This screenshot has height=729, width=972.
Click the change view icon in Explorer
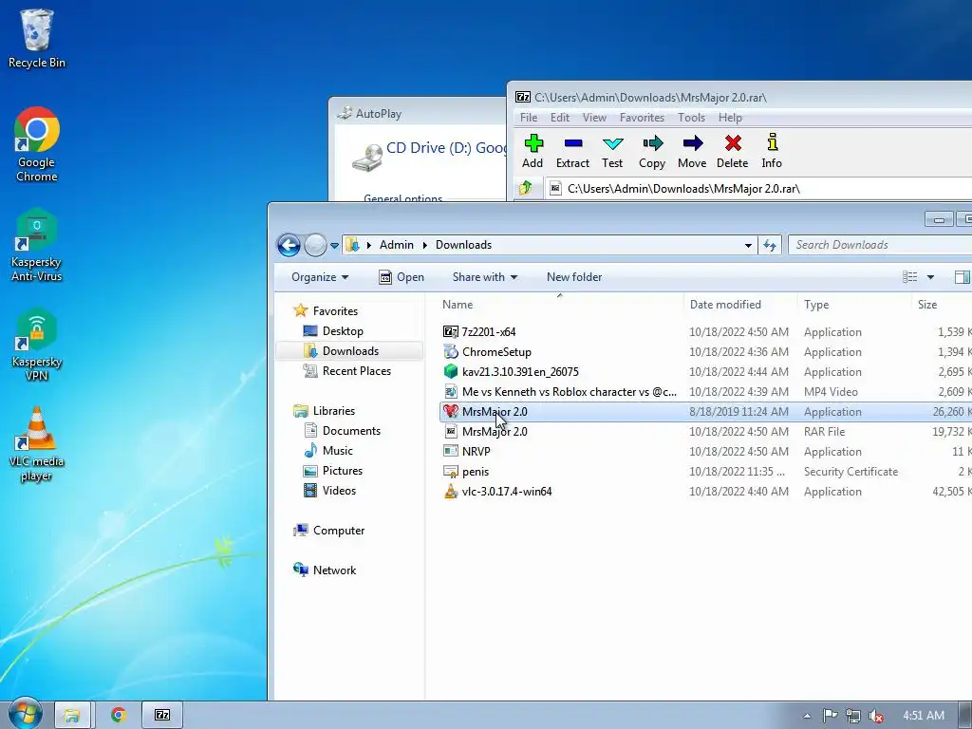click(x=910, y=277)
